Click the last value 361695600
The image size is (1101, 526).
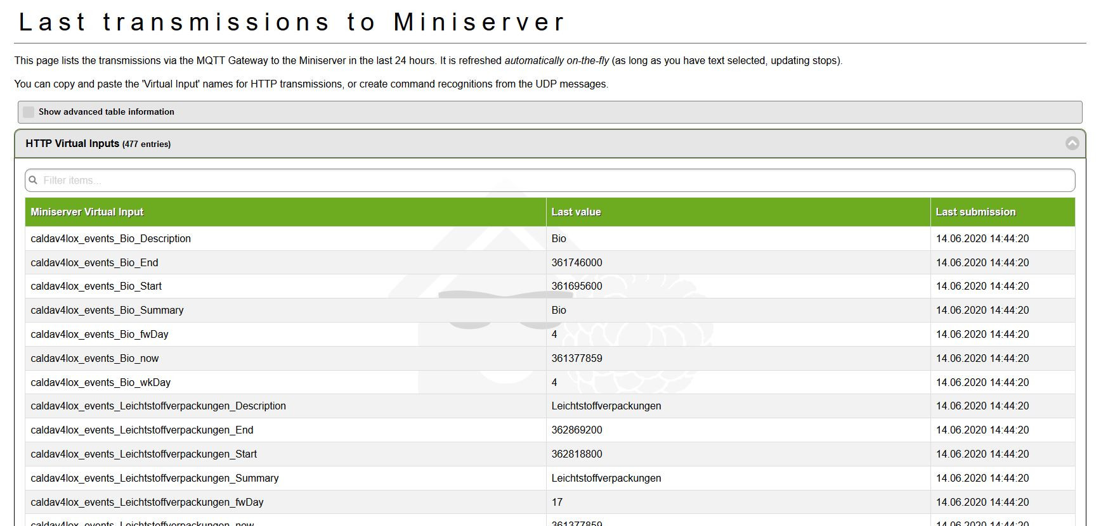click(x=577, y=286)
